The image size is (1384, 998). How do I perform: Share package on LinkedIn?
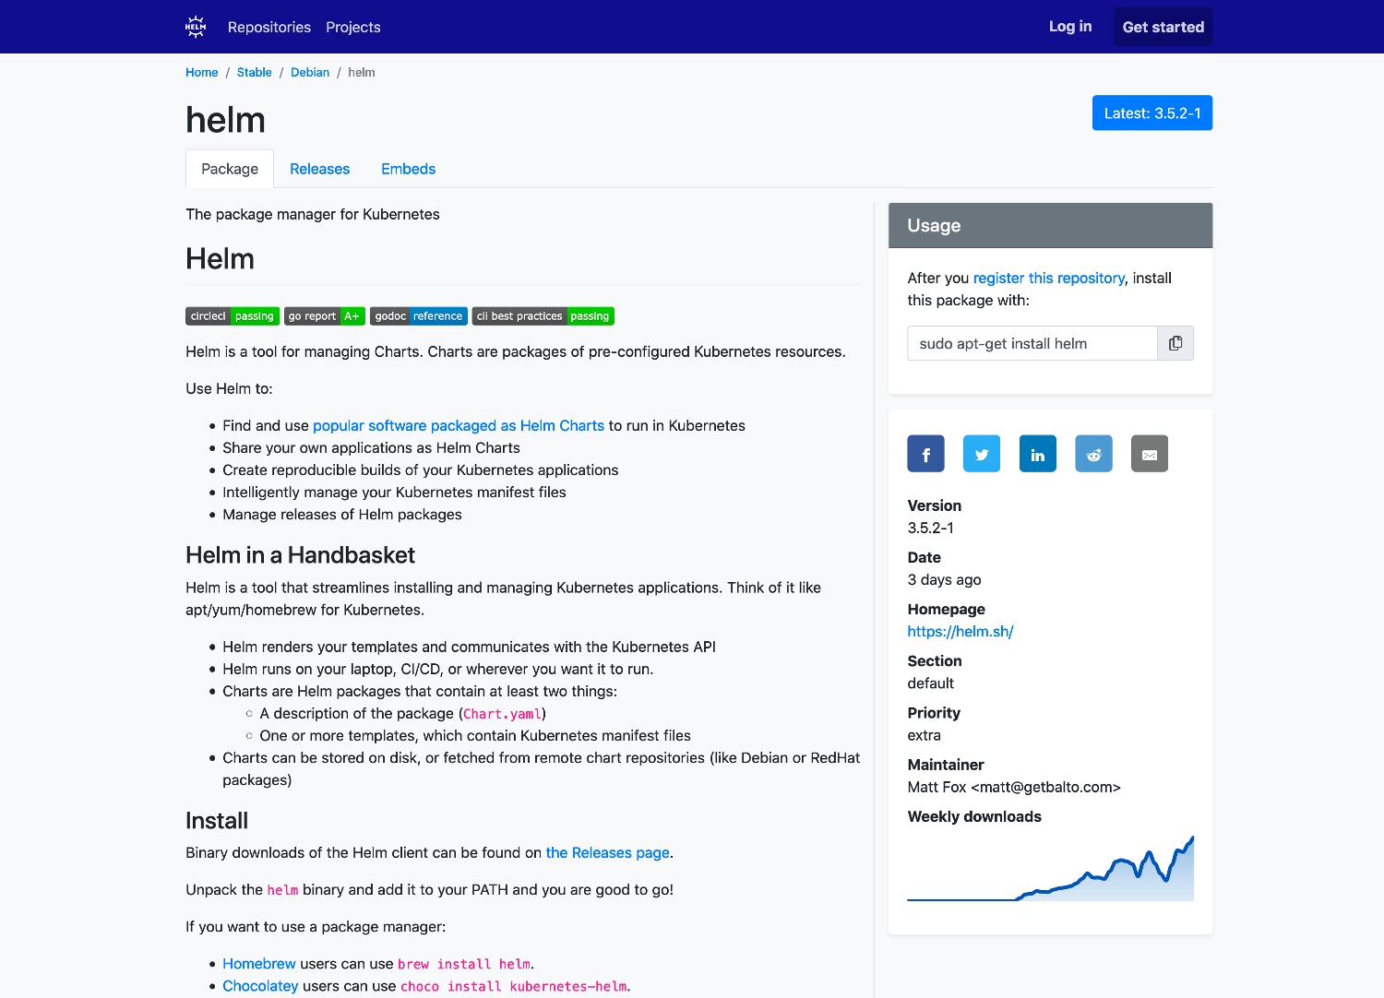pyautogui.click(x=1038, y=454)
